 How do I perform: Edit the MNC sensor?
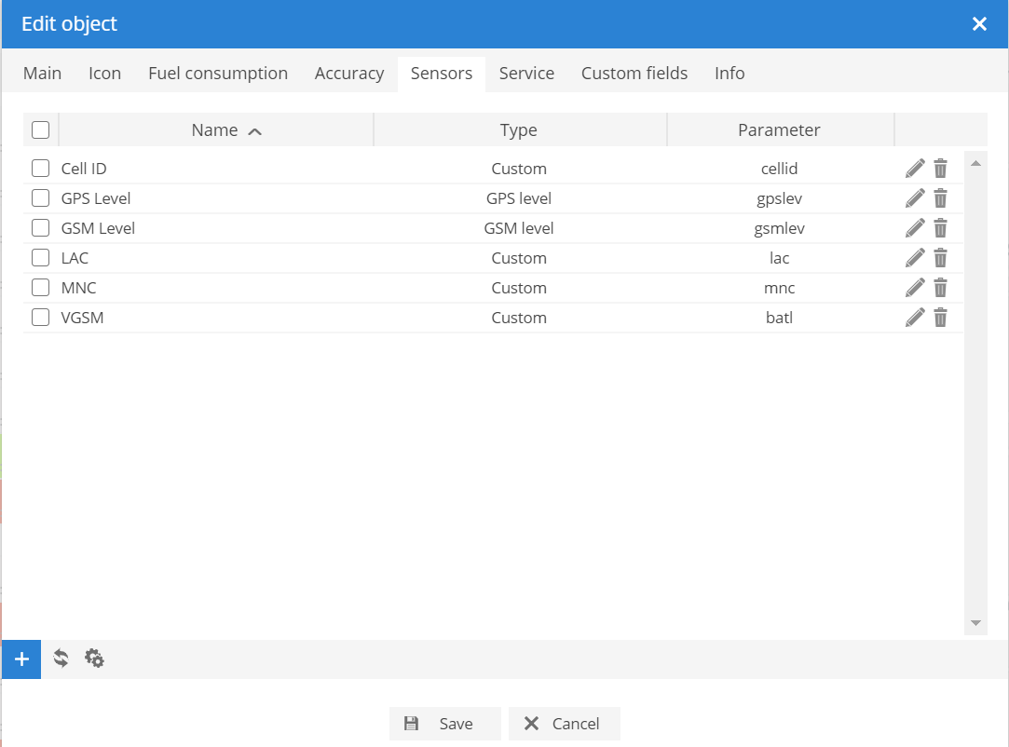click(915, 288)
